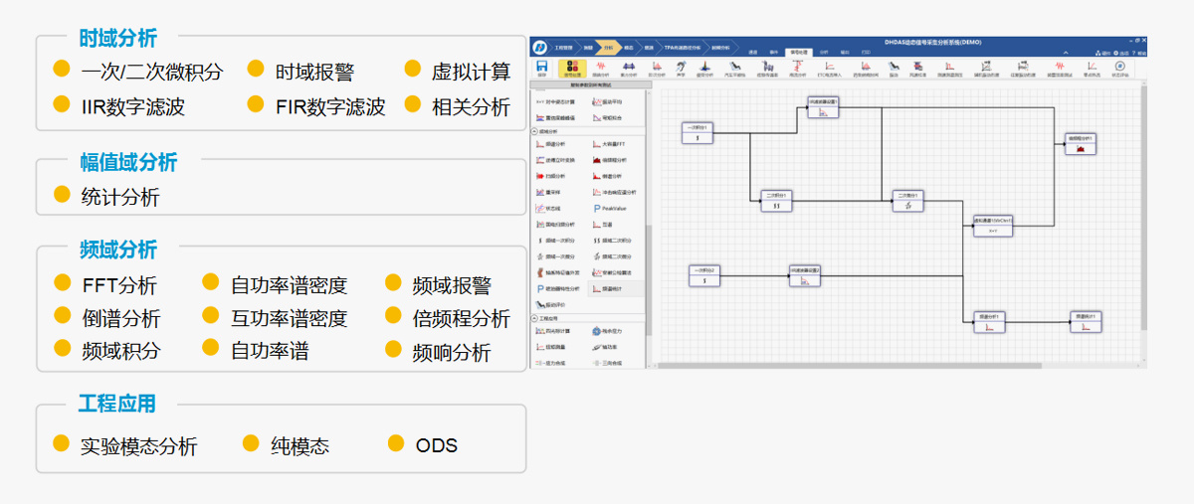Select the 逆傅立叶变换 tool
Screen dimensions: 1194x504
click(x=555, y=160)
